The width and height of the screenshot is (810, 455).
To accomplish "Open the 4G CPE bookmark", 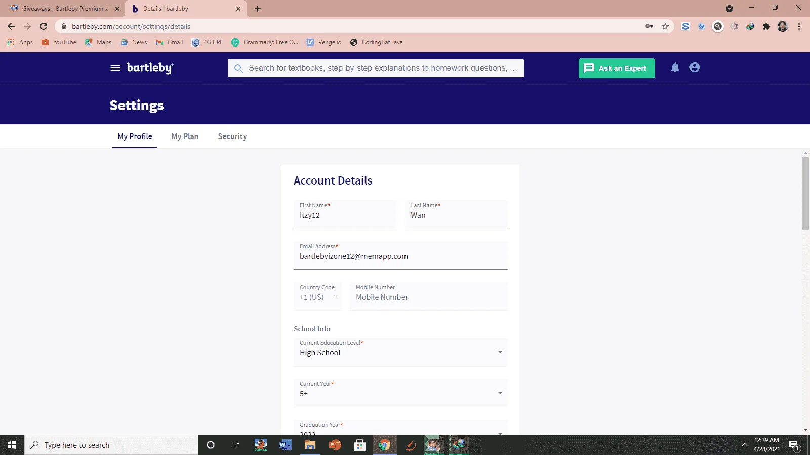I will (x=208, y=42).
